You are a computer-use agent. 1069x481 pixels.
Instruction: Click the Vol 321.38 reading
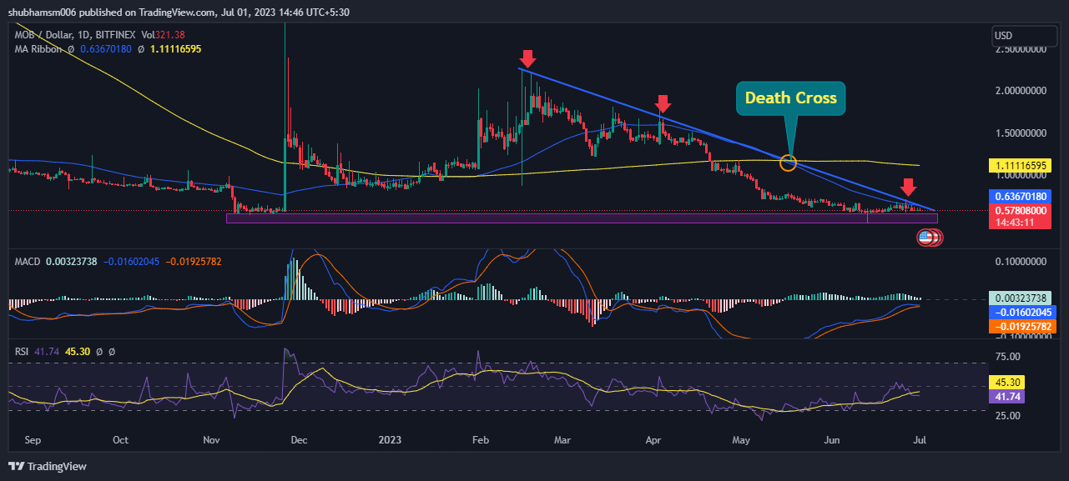click(x=163, y=34)
